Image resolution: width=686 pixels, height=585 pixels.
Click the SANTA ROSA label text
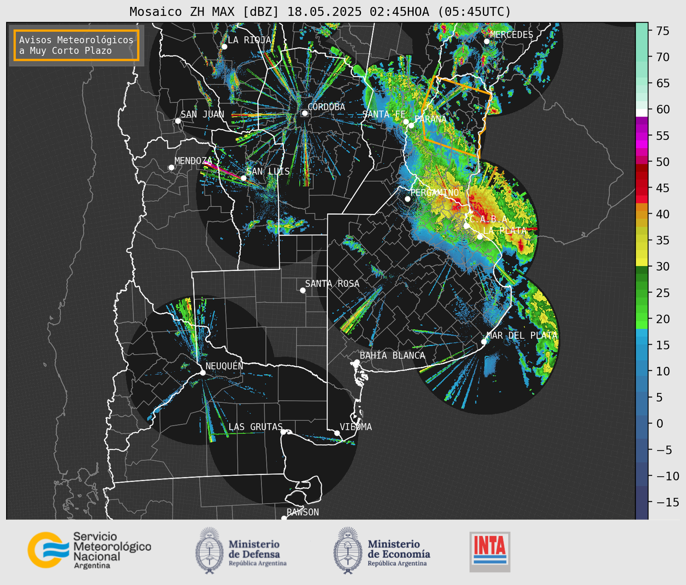pos(332,284)
